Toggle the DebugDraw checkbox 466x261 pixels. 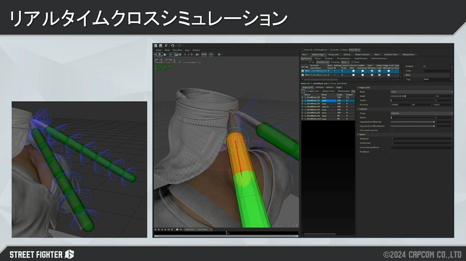pyautogui.click(x=315, y=50)
